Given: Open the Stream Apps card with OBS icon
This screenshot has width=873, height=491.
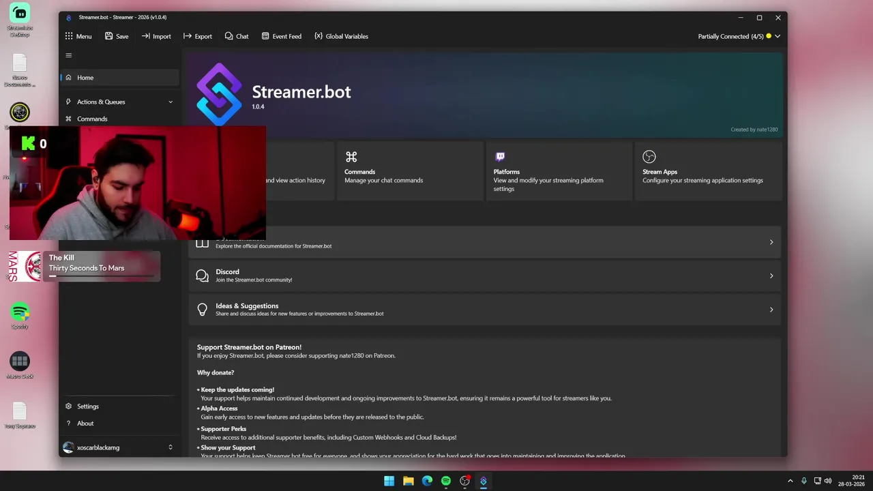Looking at the screenshot, I should click(x=708, y=170).
